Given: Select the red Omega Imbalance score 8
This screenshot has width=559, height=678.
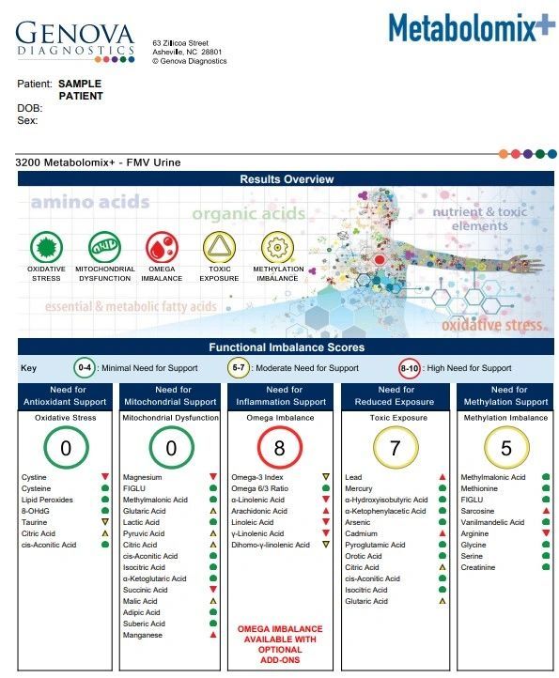Looking at the screenshot, I should 279,448.
